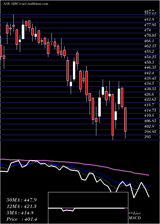This screenshot has height=224, width=160.
Task: Click the 434.5 price axis label
Action: click(x=150, y=84)
